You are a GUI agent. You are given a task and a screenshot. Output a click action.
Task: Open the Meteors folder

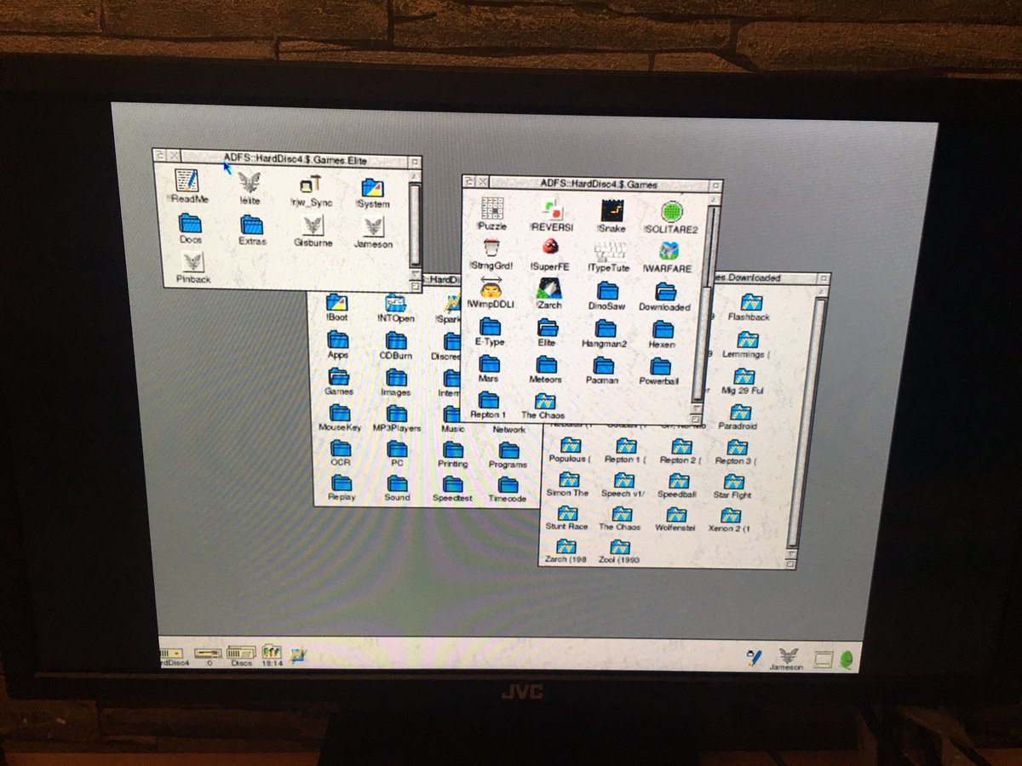point(546,365)
